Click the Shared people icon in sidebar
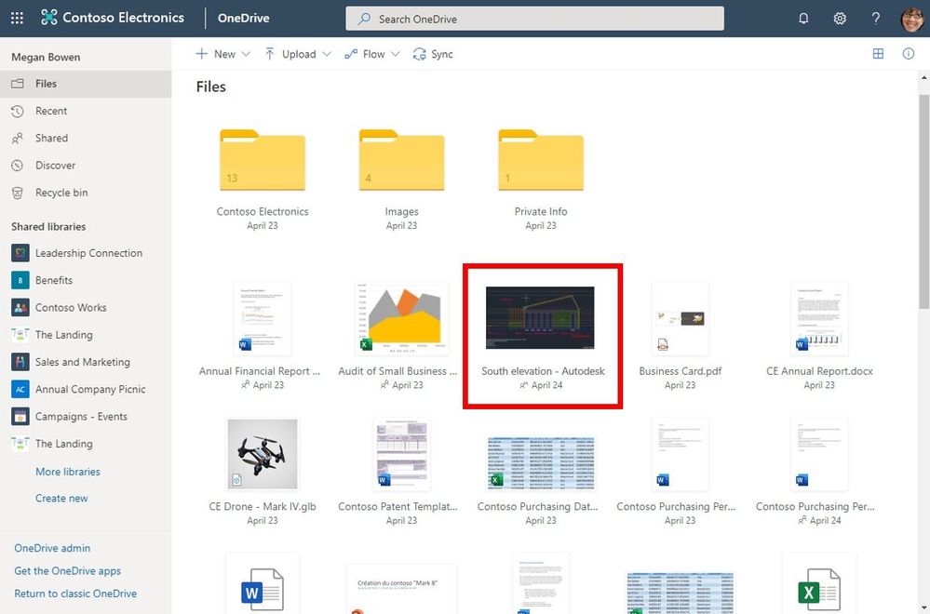Image resolution: width=930 pixels, height=614 pixels. click(x=18, y=138)
